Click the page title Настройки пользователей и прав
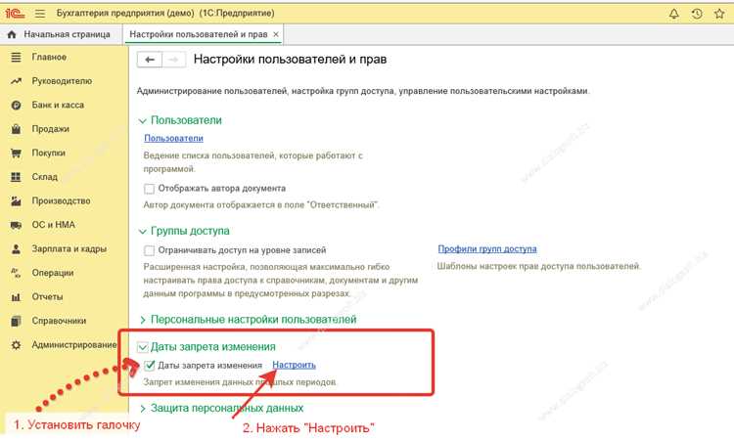The height and width of the screenshot is (441, 734). tap(291, 60)
